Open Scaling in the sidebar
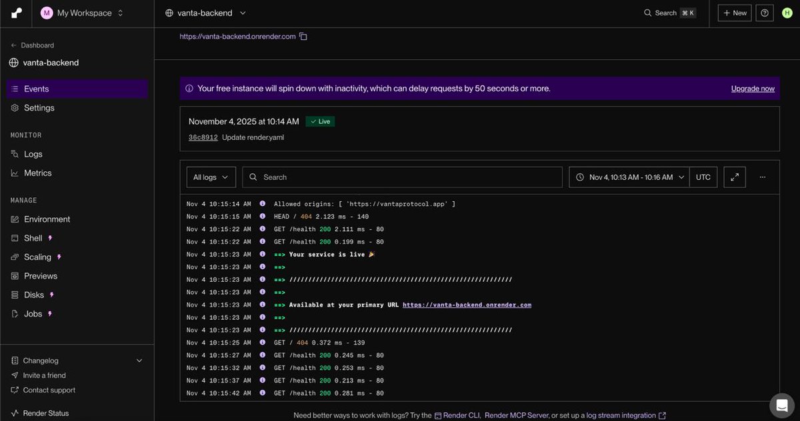The height and width of the screenshot is (421, 800). coord(37,257)
